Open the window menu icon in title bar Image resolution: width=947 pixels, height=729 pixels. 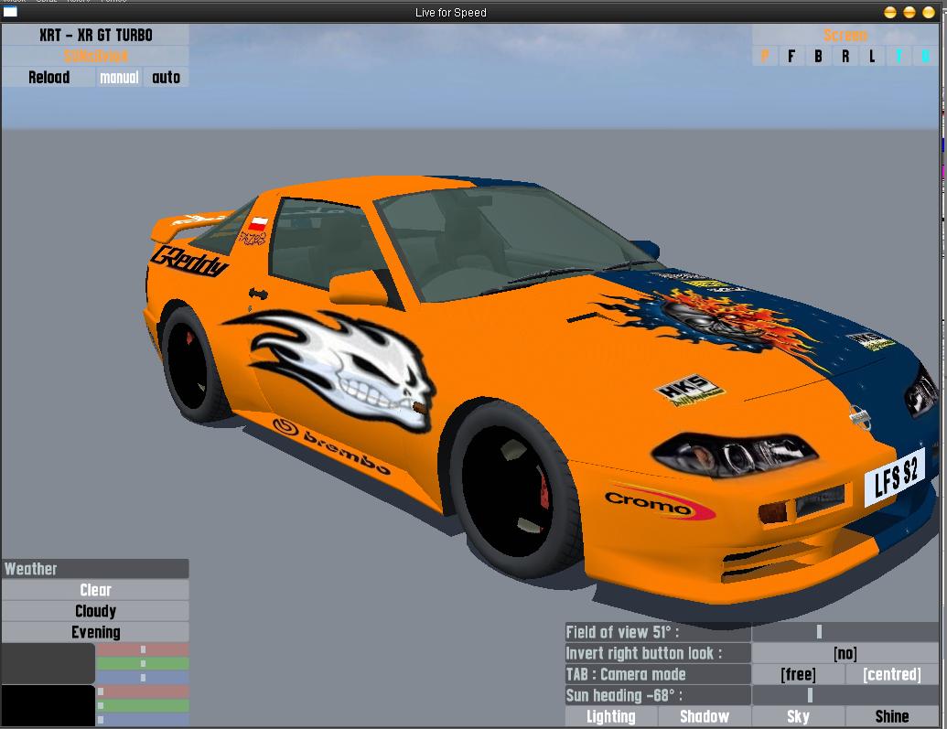click(10, 12)
